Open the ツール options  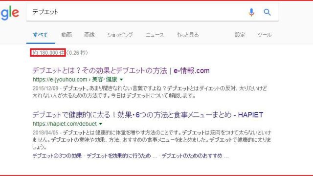point(264,35)
